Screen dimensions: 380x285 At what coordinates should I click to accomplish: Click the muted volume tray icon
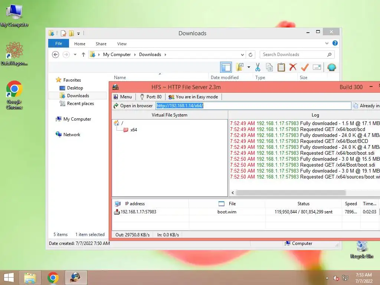pos(336,278)
